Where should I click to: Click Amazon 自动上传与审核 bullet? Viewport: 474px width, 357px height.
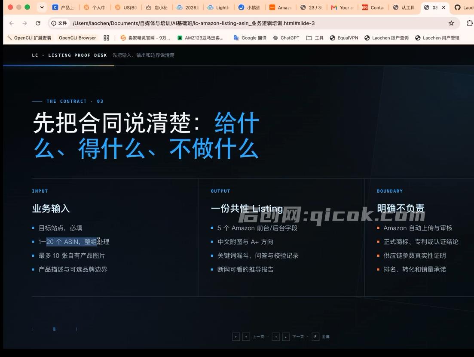pos(418,228)
